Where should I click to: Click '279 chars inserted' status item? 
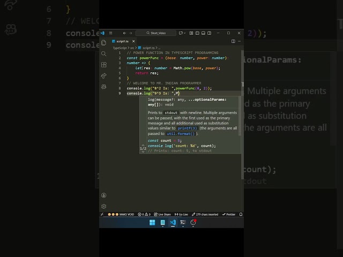pos(205,214)
